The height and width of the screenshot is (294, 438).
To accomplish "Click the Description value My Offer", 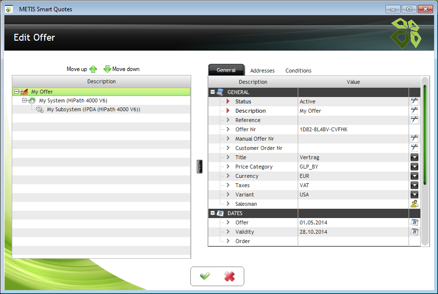I will (x=310, y=111).
